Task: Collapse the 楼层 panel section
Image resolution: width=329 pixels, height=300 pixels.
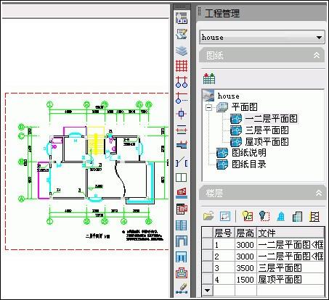Action: (319, 193)
